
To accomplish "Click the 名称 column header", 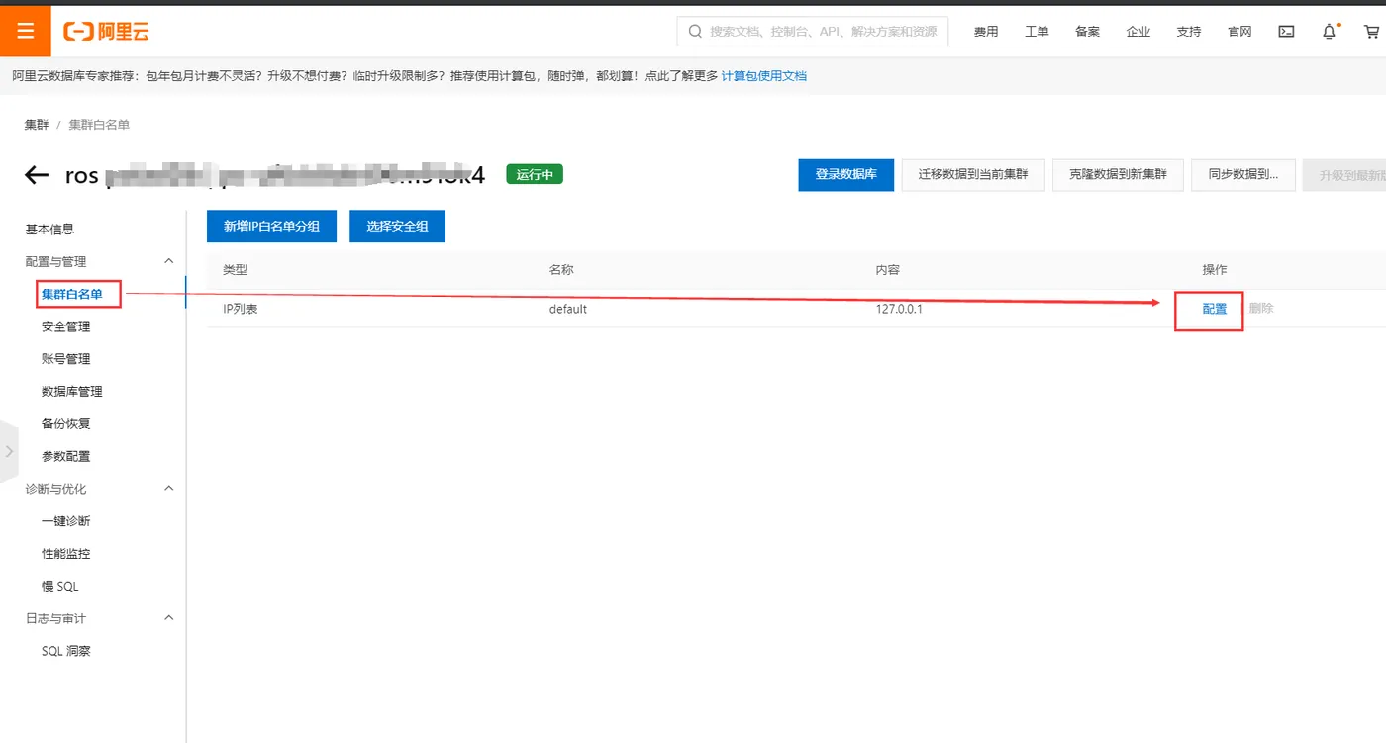I will tap(561, 270).
